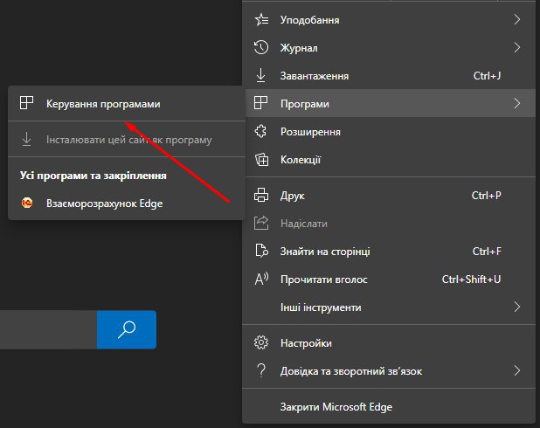Choose Закрити Microsoft Edge

[389, 407]
